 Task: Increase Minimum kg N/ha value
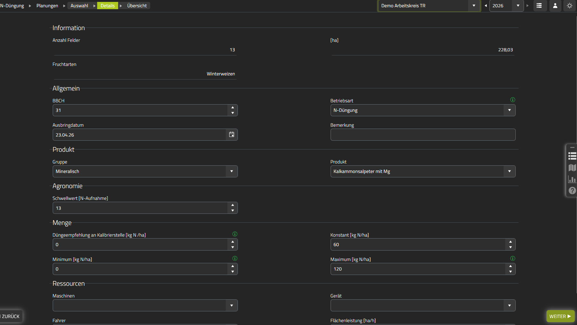click(233, 266)
